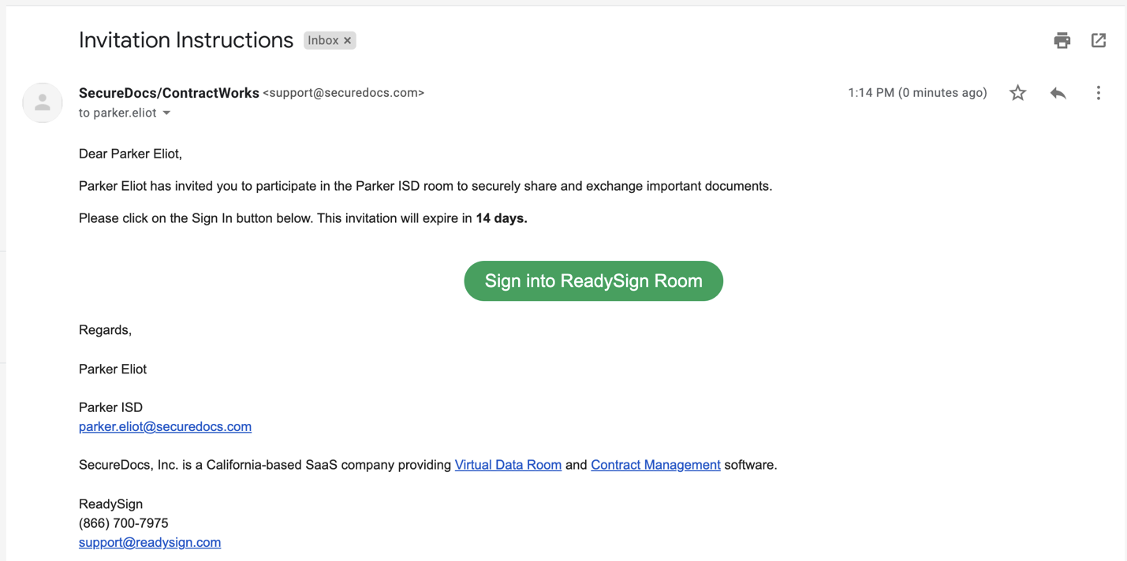Viewport: 1127px width, 561px height.
Task: Open the three-dot more options menu
Action: click(1098, 93)
